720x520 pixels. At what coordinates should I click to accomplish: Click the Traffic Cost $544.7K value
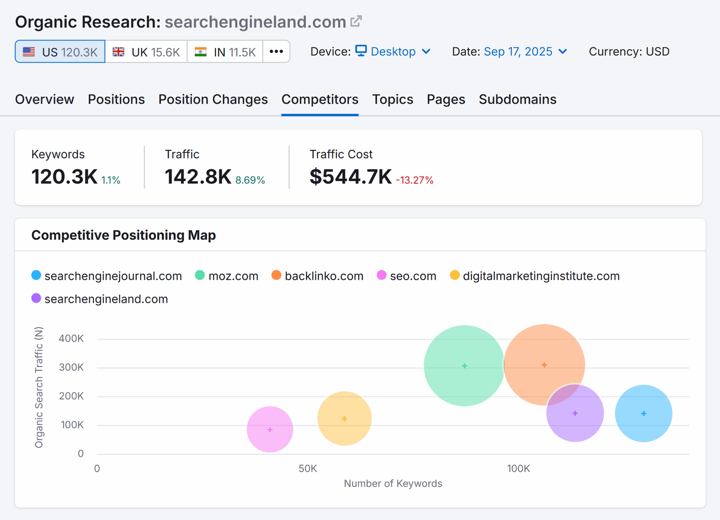click(x=351, y=176)
